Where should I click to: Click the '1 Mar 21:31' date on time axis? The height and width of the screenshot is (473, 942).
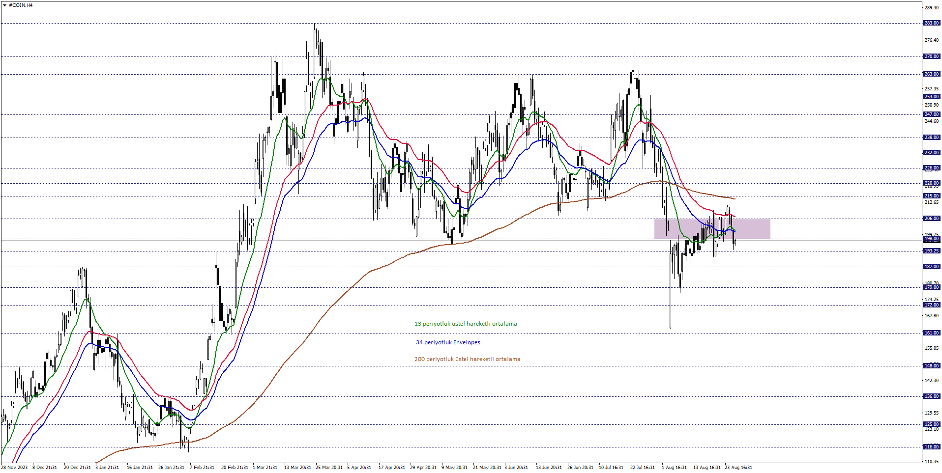click(x=265, y=468)
